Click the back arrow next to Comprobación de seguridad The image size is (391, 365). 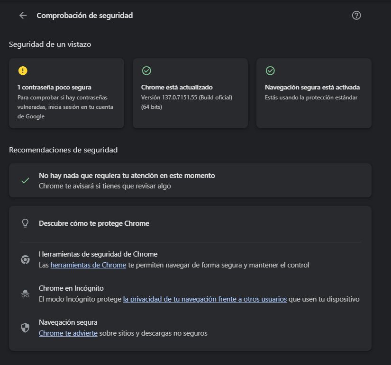click(x=23, y=15)
